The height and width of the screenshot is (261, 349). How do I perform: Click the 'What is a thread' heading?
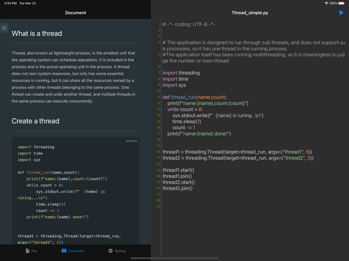click(x=37, y=34)
